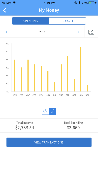Viewport: 98px width, 175px height.
Task: Select the January spending bar
Action: [15, 76]
